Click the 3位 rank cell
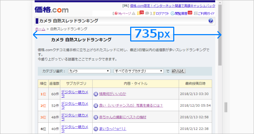This screenshot has height=134, width=254. tap(43, 117)
